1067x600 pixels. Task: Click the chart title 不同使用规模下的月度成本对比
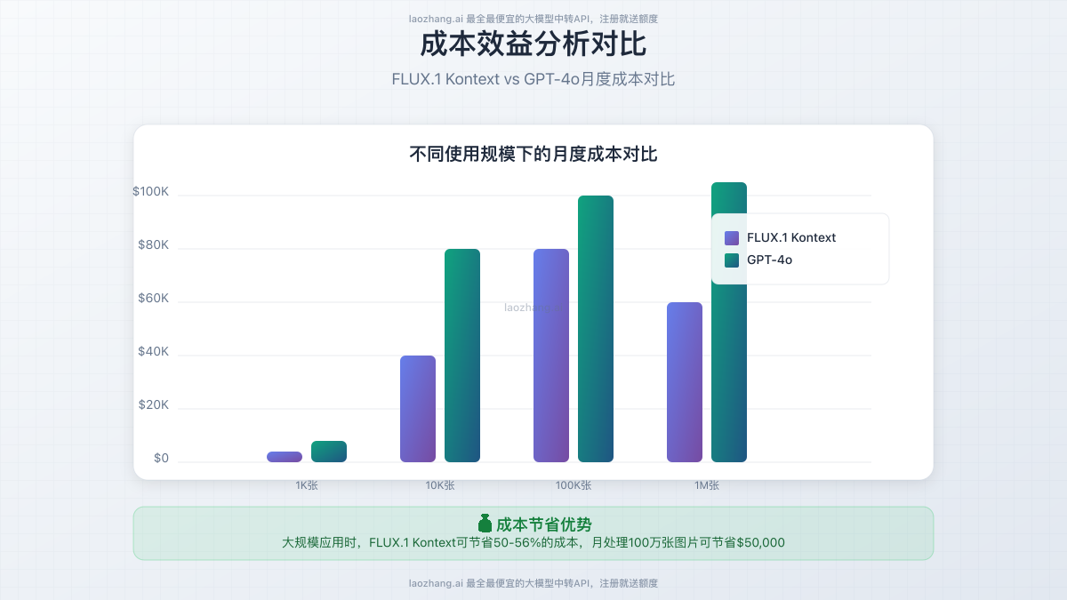(x=533, y=155)
